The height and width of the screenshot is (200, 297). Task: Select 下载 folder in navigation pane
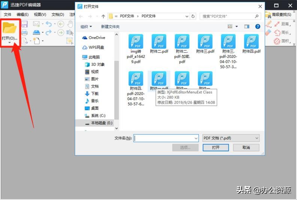tap(92, 94)
